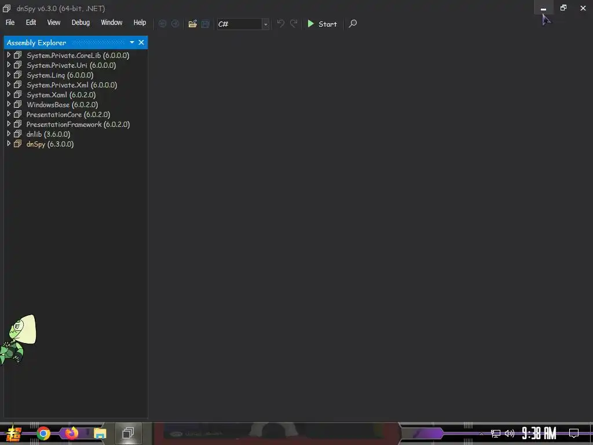The height and width of the screenshot is (445, 593).
Task: Click the System.Linq assembly icon
Action: [x=18, y=75]
